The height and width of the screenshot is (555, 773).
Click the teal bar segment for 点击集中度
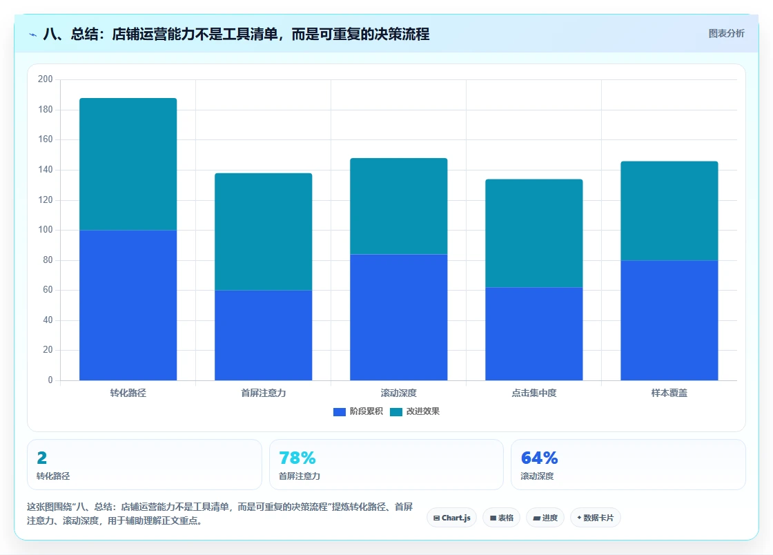(534, 233)
